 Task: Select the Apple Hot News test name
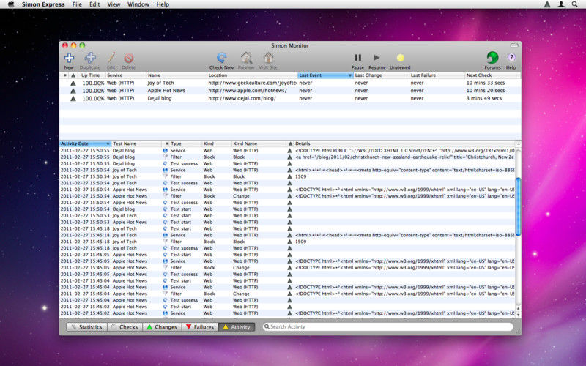[x=166, y=91]
